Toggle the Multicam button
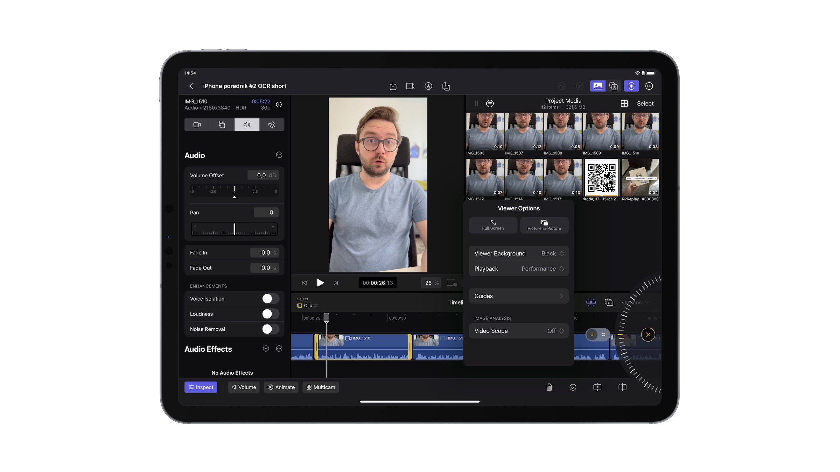Viewport: 840px width, 472px height. click(x=321, y=387)
